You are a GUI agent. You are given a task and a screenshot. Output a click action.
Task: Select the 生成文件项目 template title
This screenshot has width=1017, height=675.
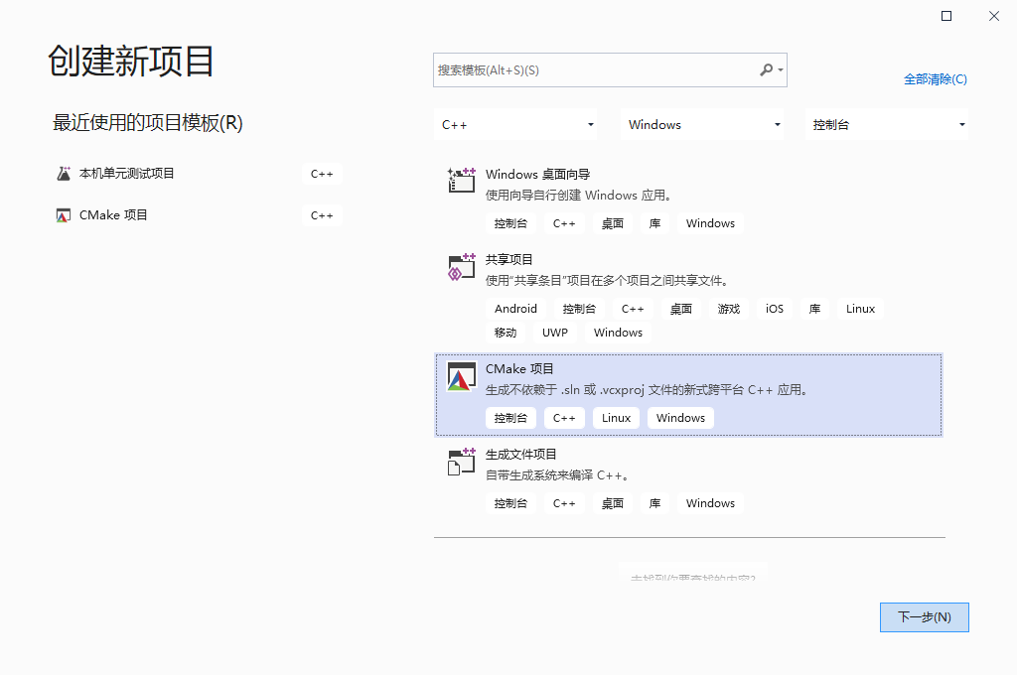coord(520,454)
